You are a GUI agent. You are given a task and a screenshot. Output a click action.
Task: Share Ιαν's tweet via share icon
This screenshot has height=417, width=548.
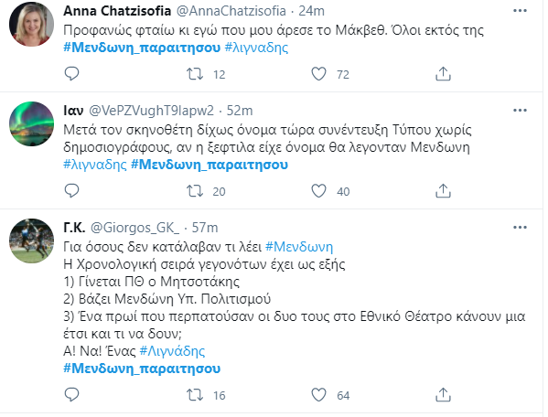coord(443,191)
